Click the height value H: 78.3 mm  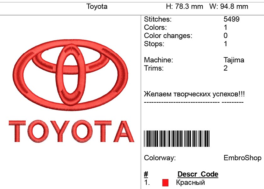184,7
